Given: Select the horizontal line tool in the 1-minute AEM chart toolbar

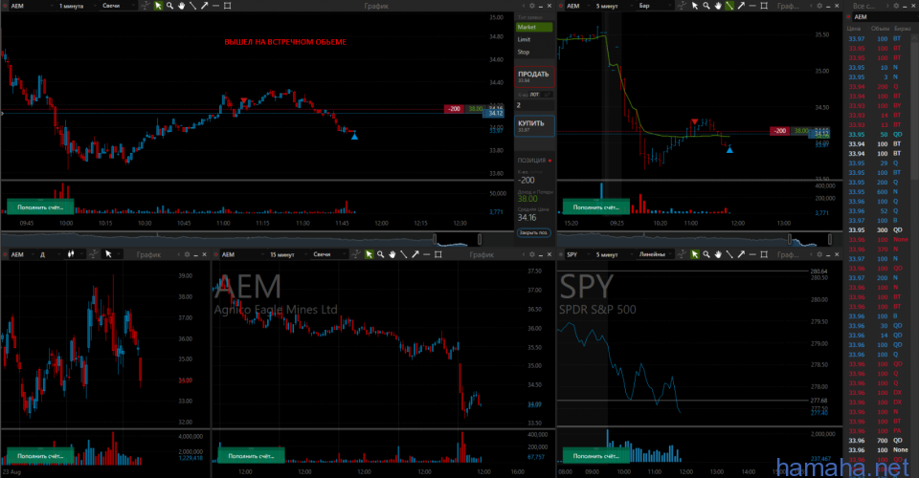Looking at the screenshot, I should [215, 6].
